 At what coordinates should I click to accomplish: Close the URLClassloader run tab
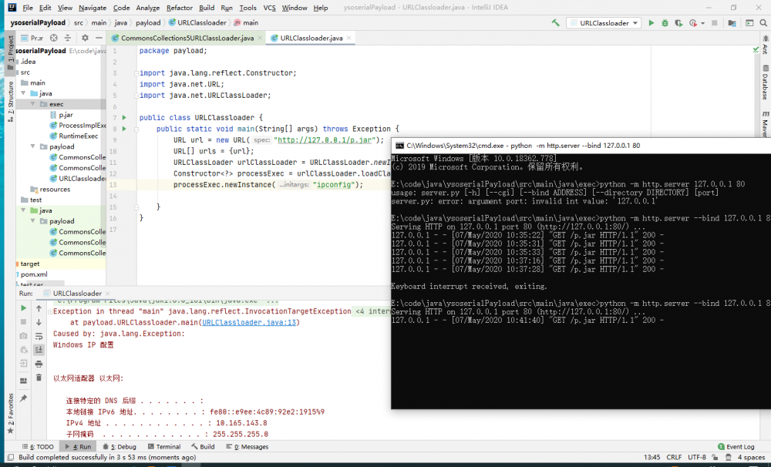pyautogui.click(x=107, y=294)
